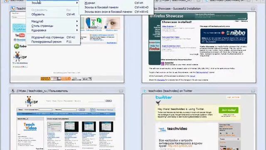This screenshot has height=150, width=266.
Task: Click the Teach Video logo in Муви page
Action: [30, 127]
